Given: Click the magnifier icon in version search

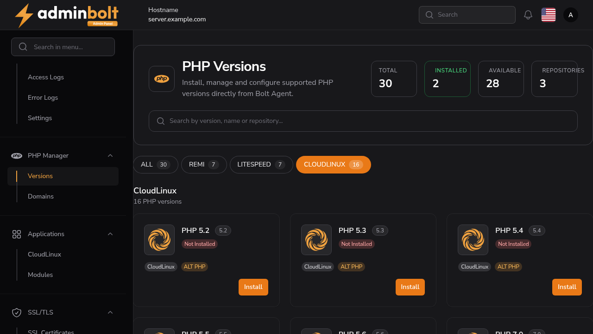Looking at the screenshot, I should click(x=161, y=121).
